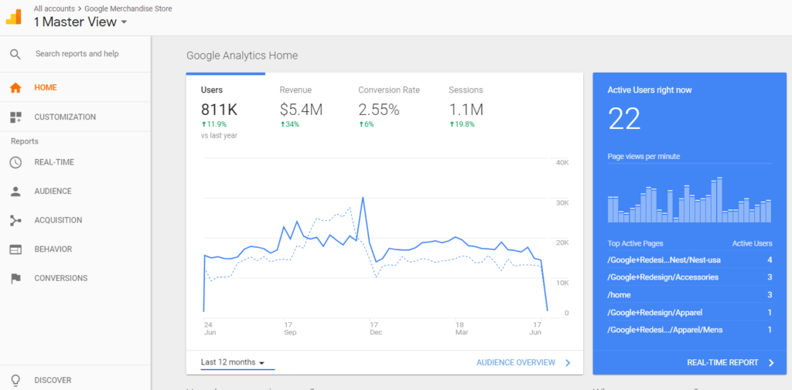This screenshot has width=792, height=390.
Task: Click the Home house icon
Action: click(15, 87)
